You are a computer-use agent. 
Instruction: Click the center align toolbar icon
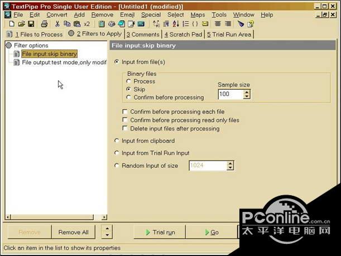click(218, 23)
